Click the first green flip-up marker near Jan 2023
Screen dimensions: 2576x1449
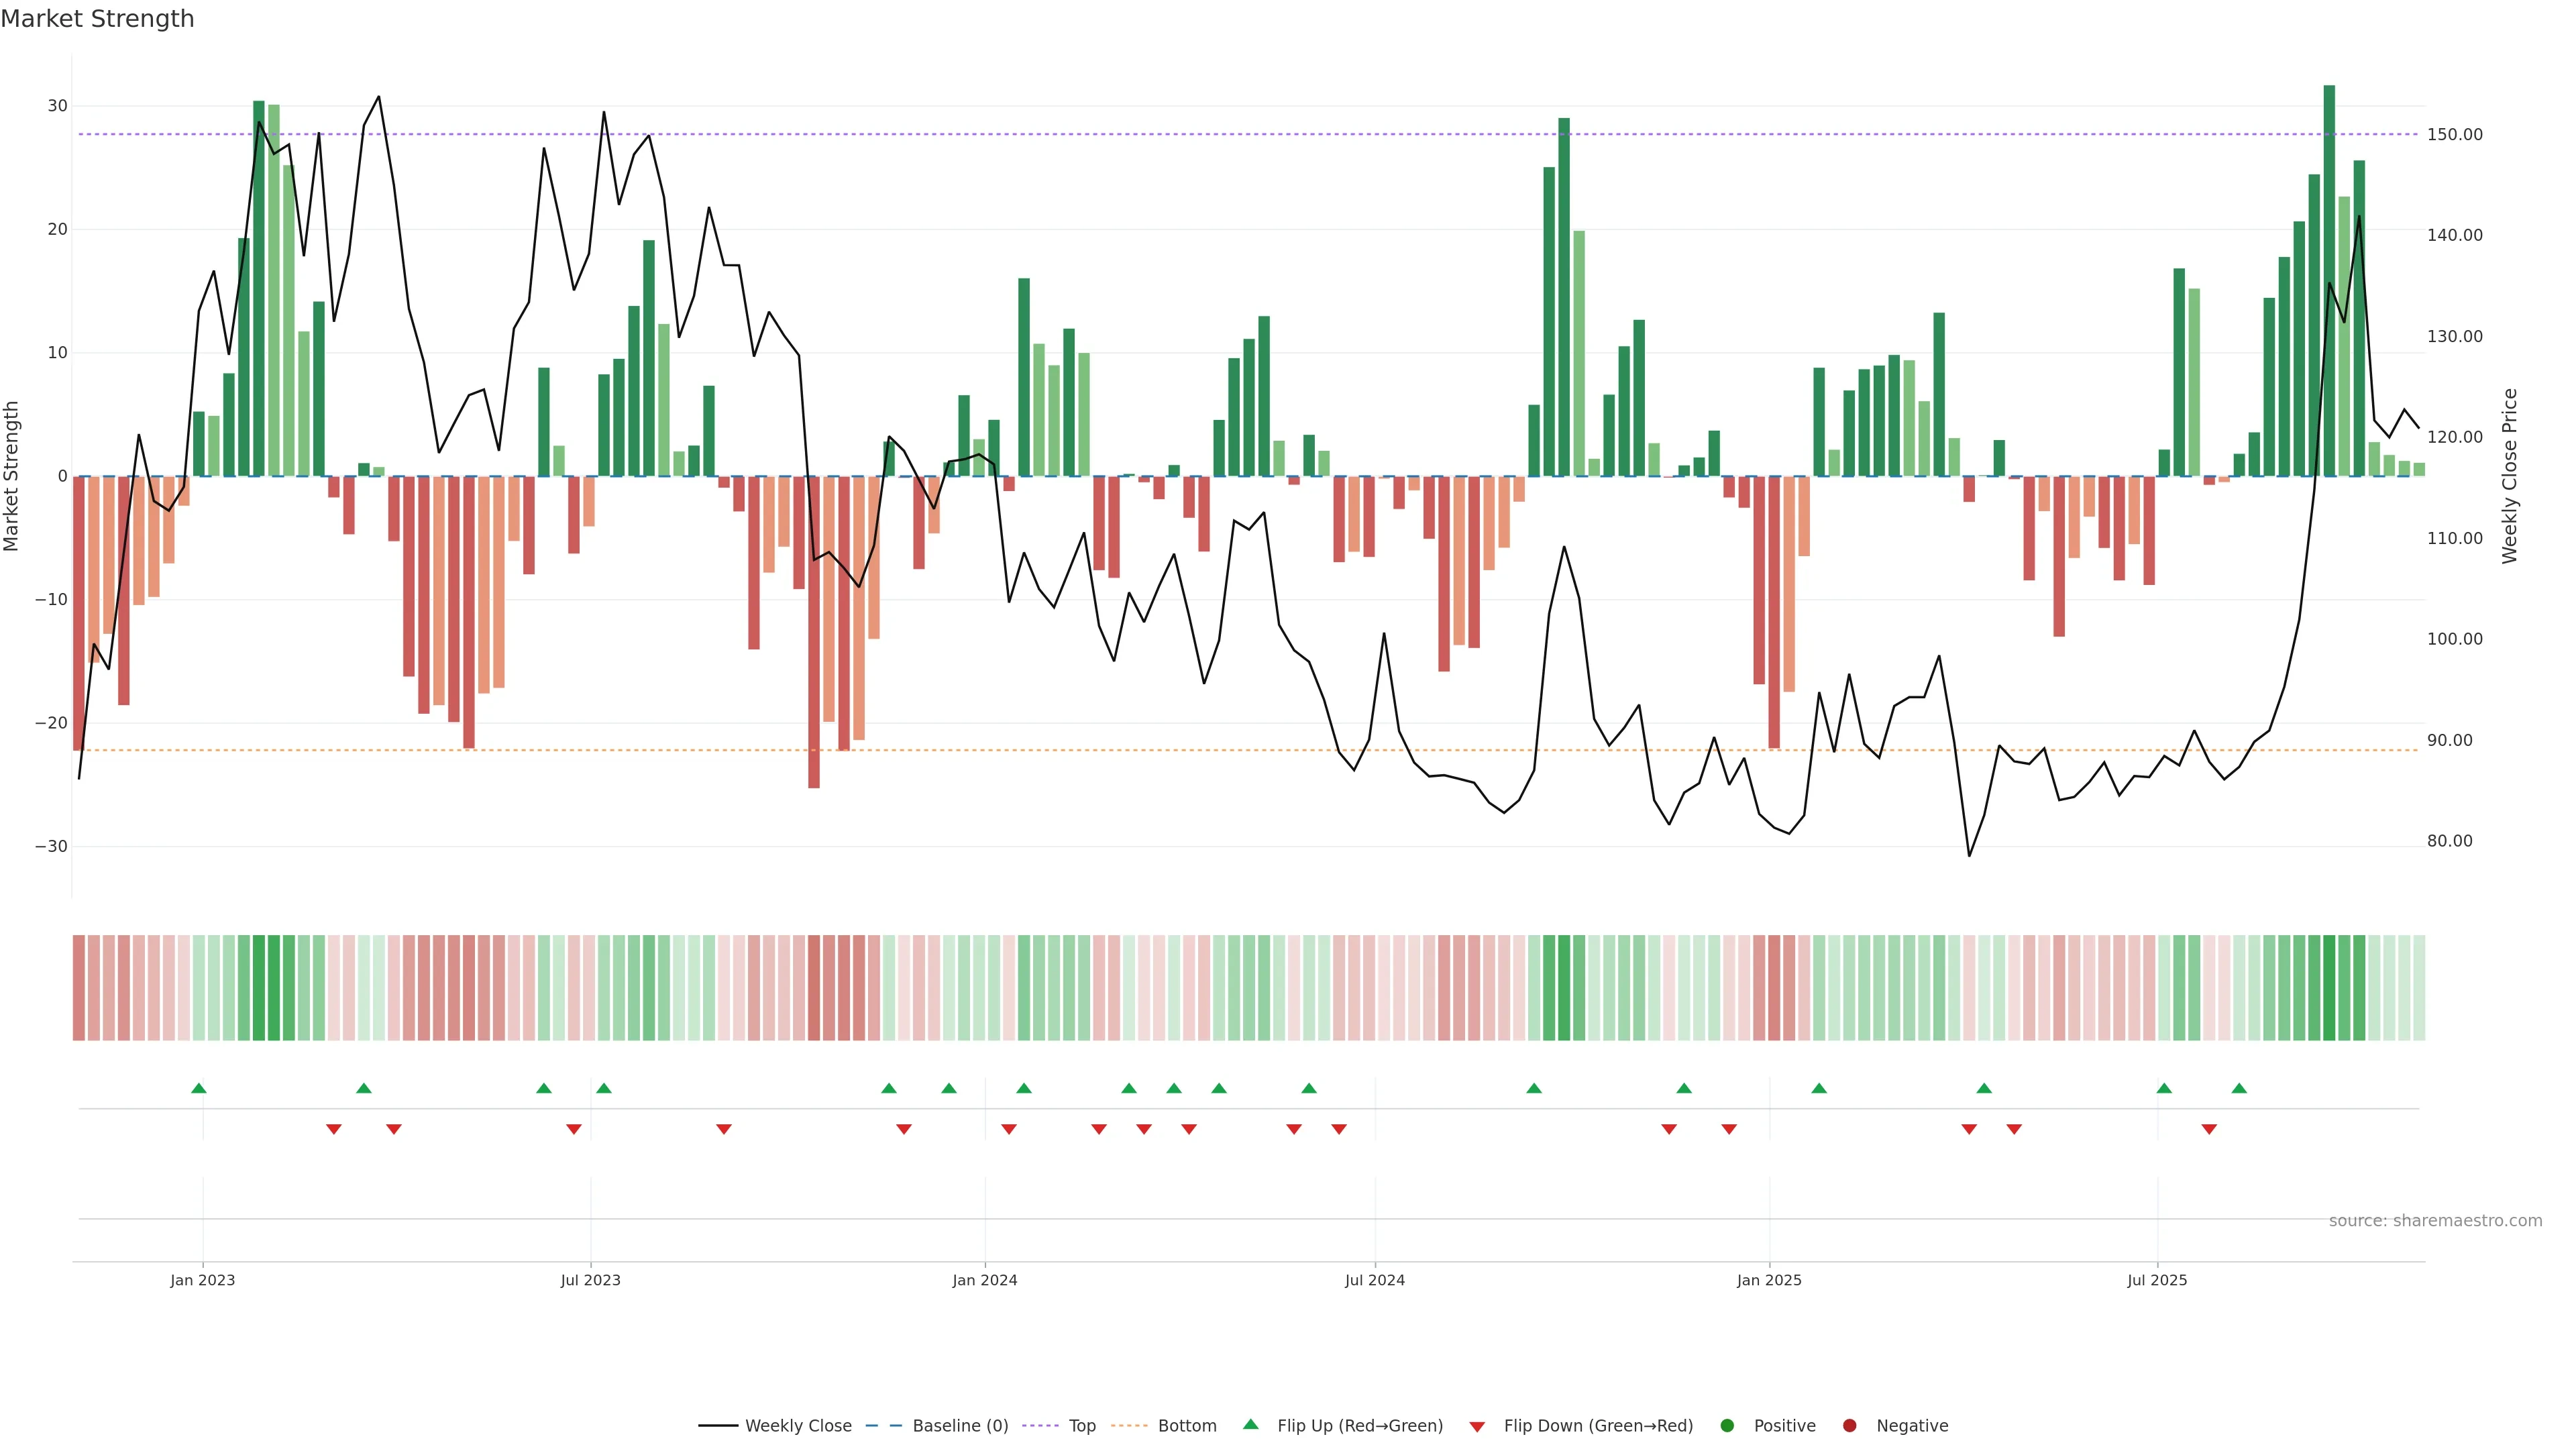click(x=199, y=1088)
